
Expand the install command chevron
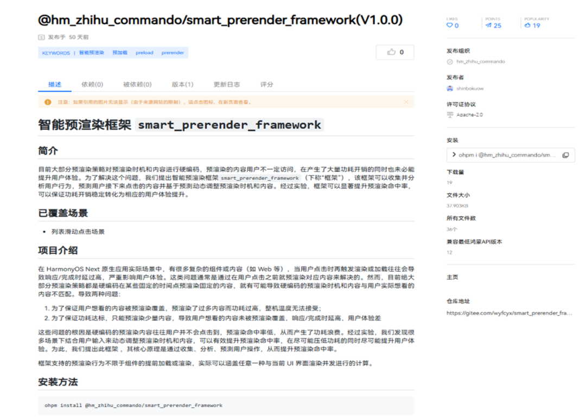(454, 155)
